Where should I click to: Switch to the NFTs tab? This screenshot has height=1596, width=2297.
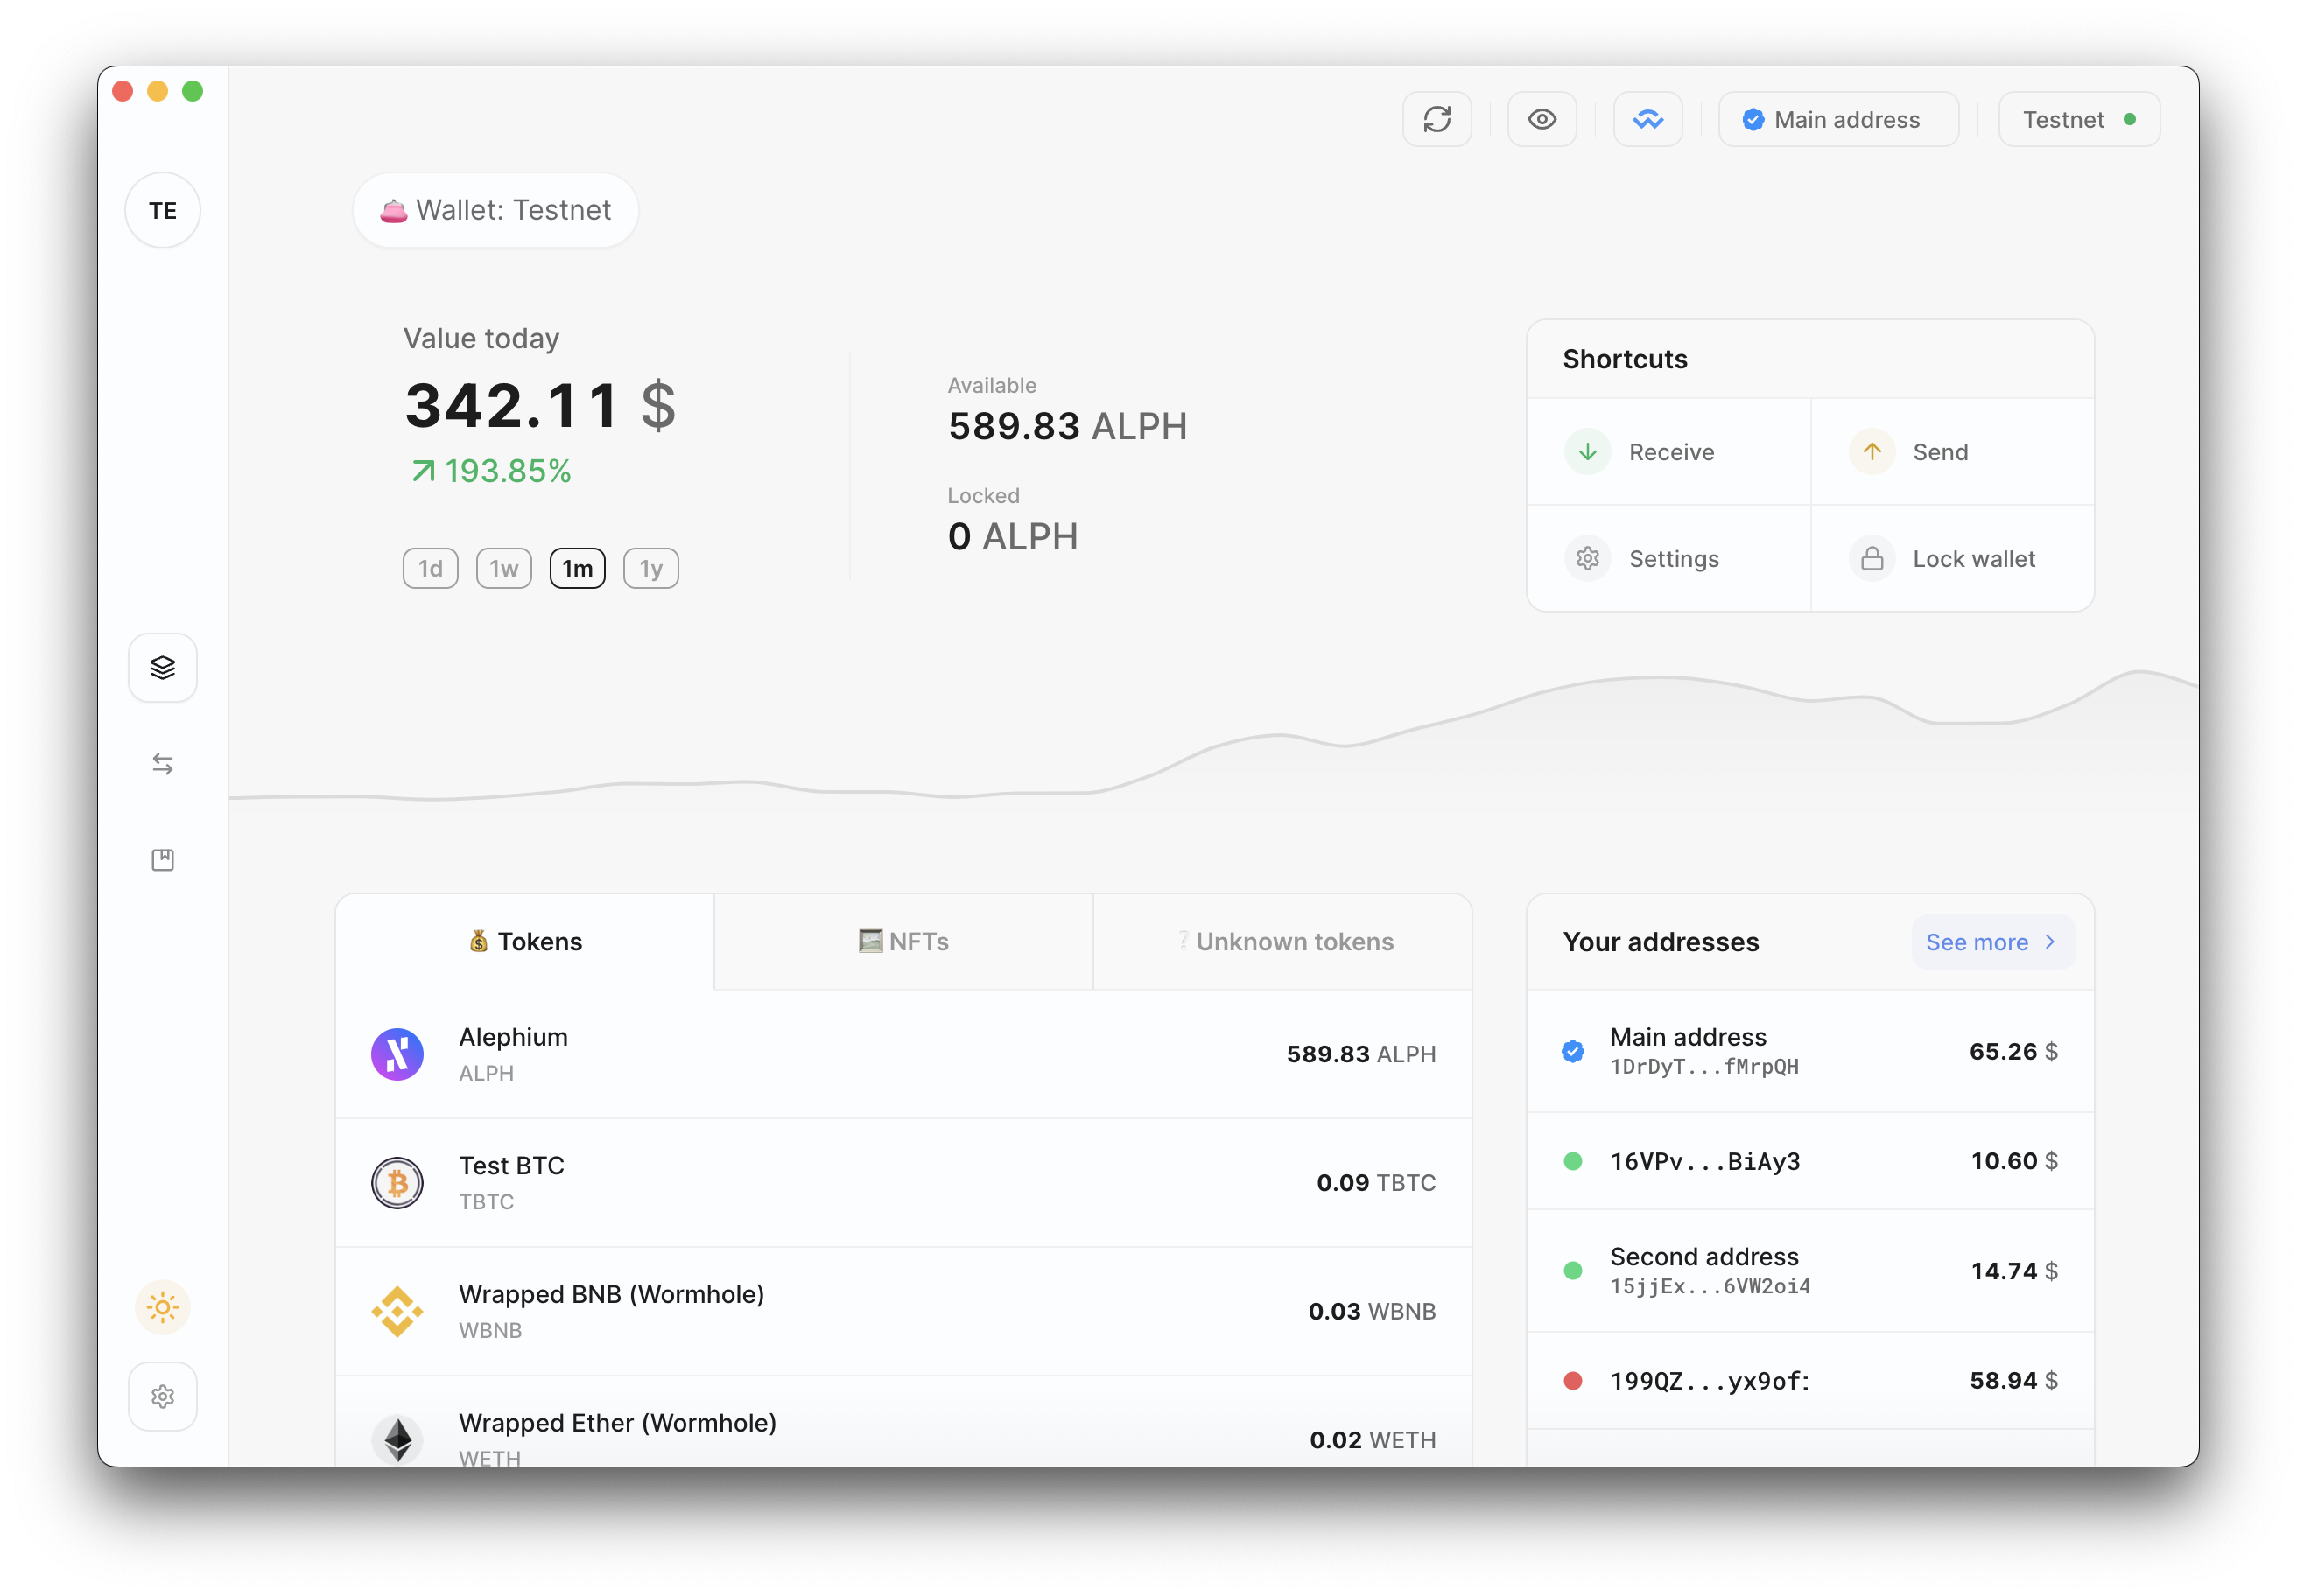click(903, 941)
